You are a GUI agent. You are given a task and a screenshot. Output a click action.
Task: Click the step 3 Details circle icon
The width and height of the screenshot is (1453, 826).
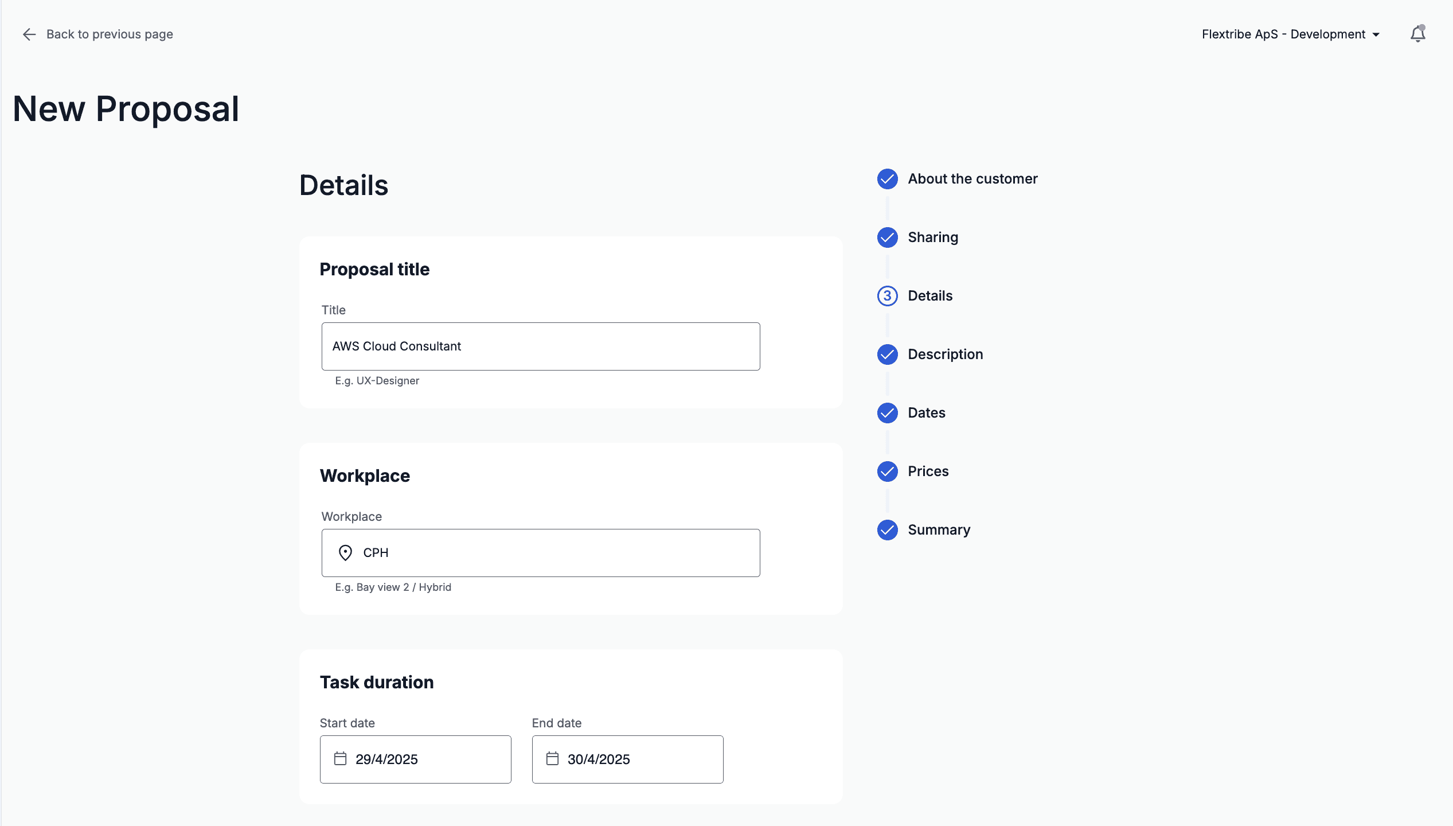887,296
